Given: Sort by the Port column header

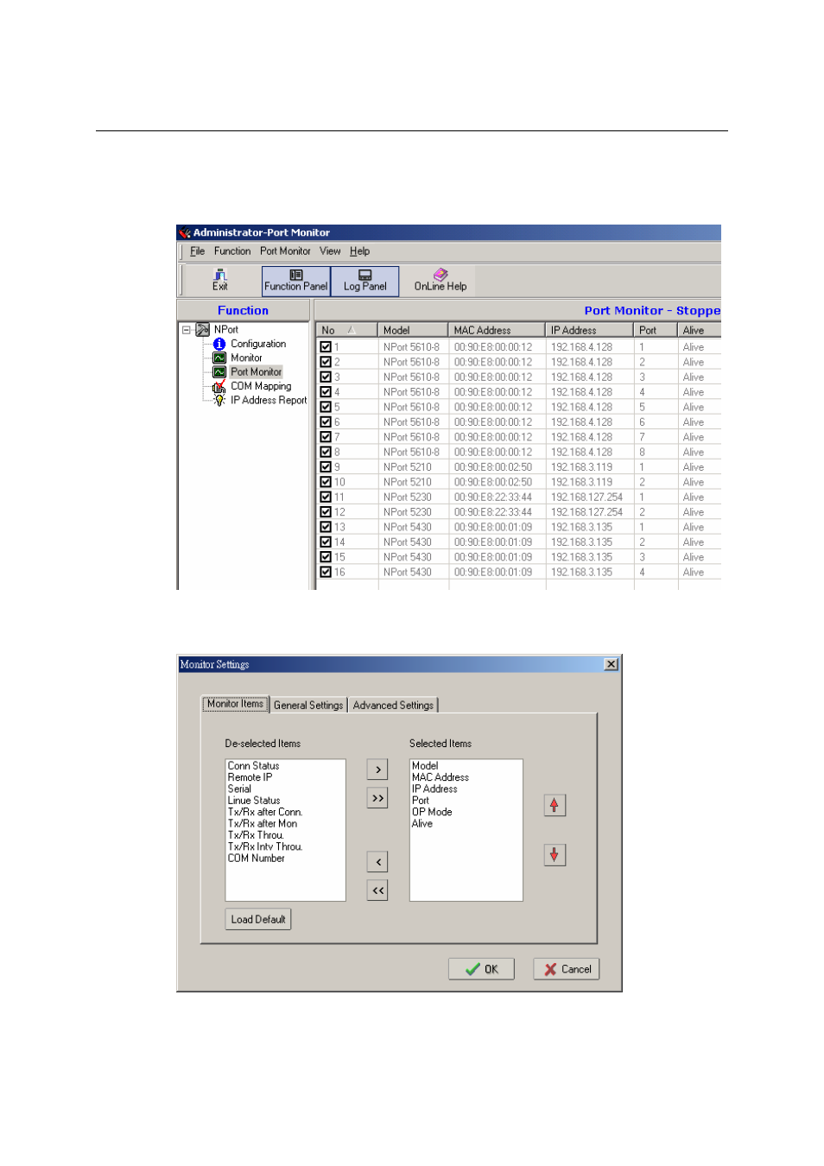Looking at the screenshot, I should click(x=655, y=330).
